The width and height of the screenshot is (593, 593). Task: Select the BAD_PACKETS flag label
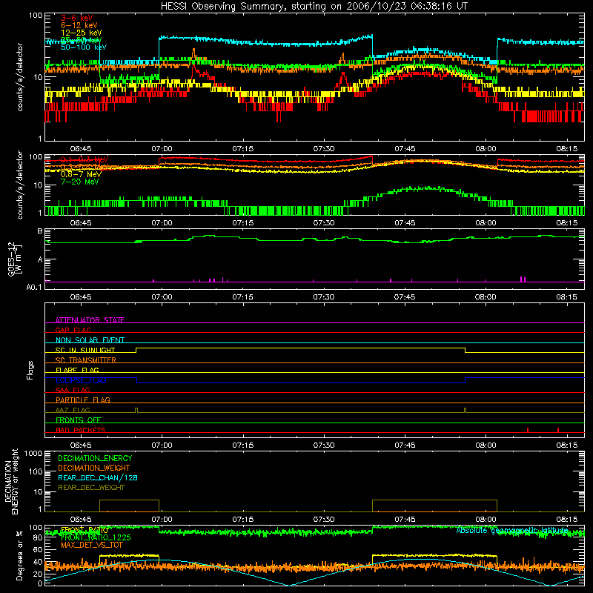81,430
